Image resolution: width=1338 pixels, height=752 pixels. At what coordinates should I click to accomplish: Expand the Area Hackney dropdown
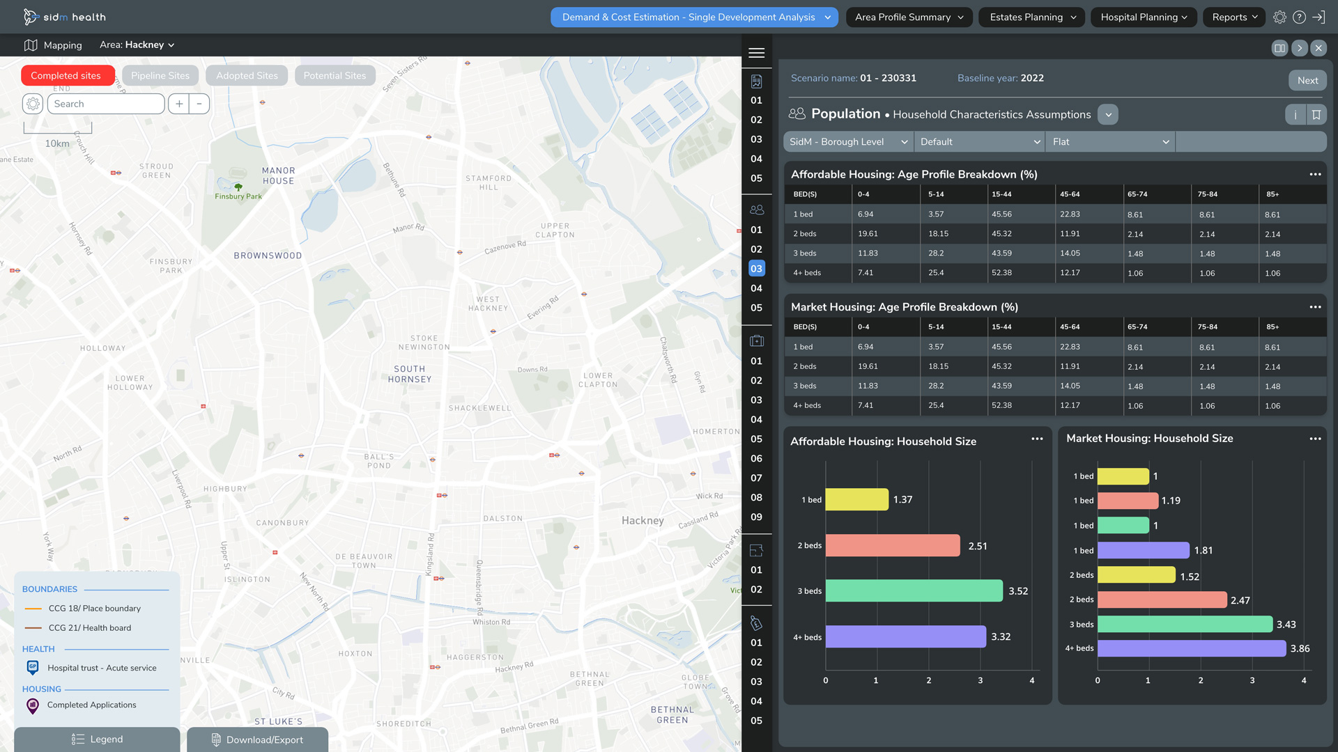(x=137, y=45)
